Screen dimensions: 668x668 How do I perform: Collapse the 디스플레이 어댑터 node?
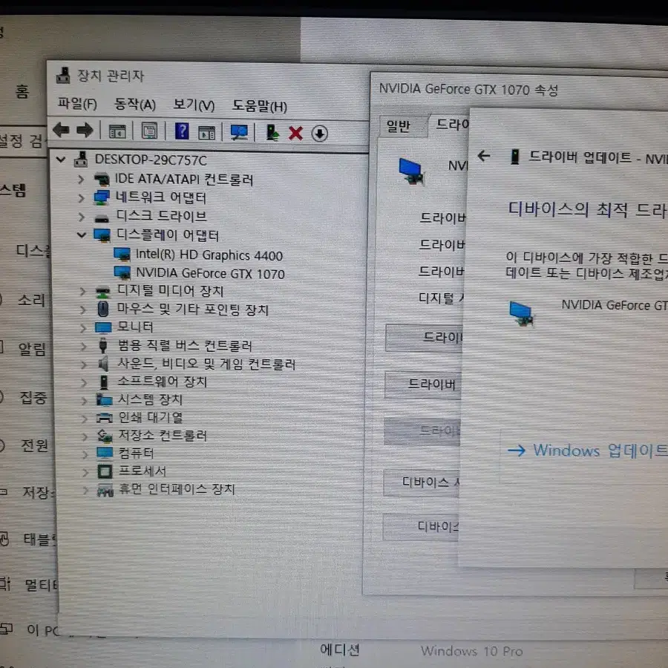[x=82, y=235]
